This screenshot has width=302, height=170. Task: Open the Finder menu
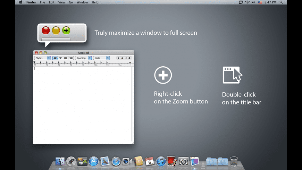click(x=31, y=2)
